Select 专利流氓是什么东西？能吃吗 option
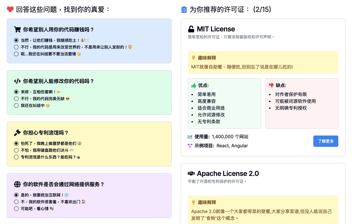The image size is (352, 224). (x=16, y=157)
